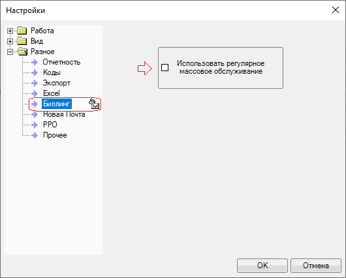
Task: Enable Использовать регулярное массовое обслуживание checkbox
Action: [x=165, y=67]
